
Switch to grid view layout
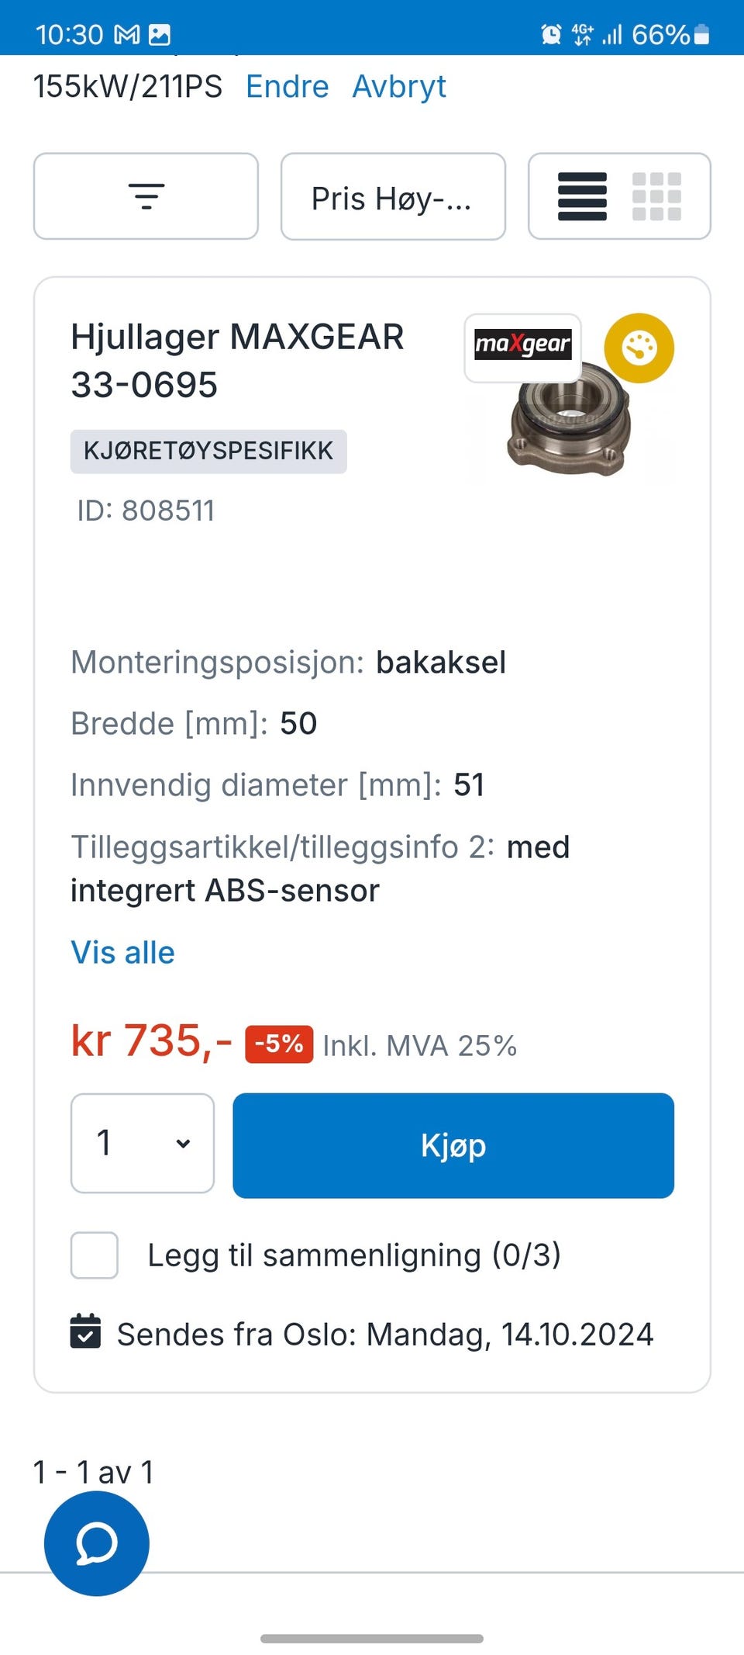(656, 196)
